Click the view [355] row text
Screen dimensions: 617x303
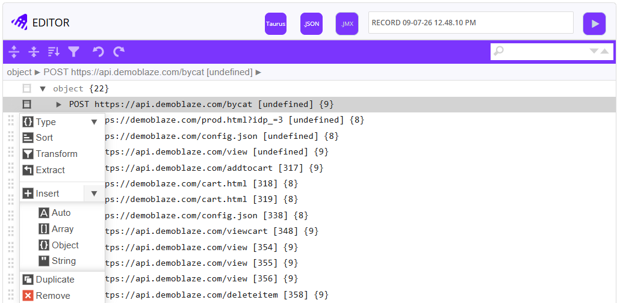tap(202, 263)
